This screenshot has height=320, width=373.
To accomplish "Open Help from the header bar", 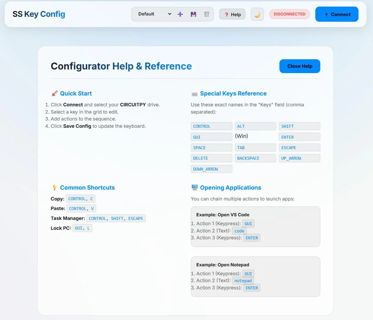I will [x=232, y=14].
